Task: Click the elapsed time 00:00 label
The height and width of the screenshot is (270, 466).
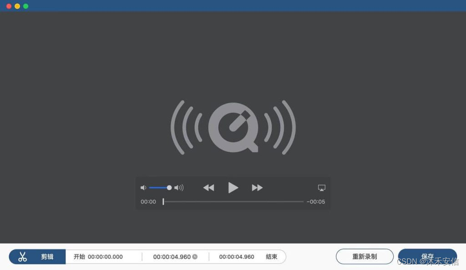Action: click(148, 202)
